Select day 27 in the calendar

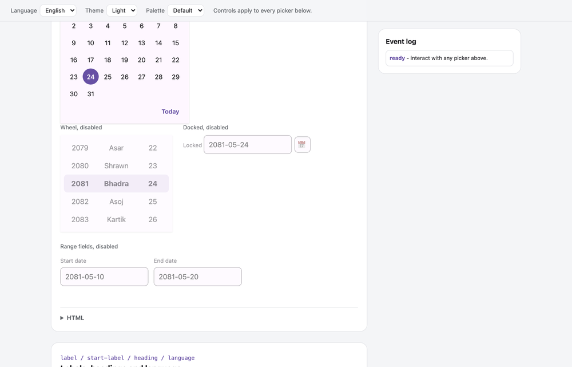(141, 77)
